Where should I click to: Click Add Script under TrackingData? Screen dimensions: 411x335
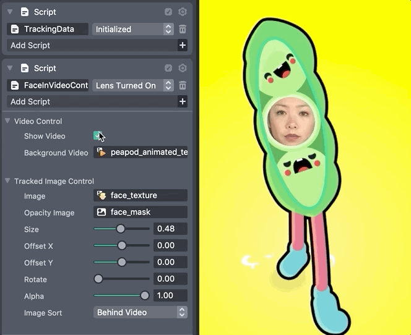coord(92,45)
